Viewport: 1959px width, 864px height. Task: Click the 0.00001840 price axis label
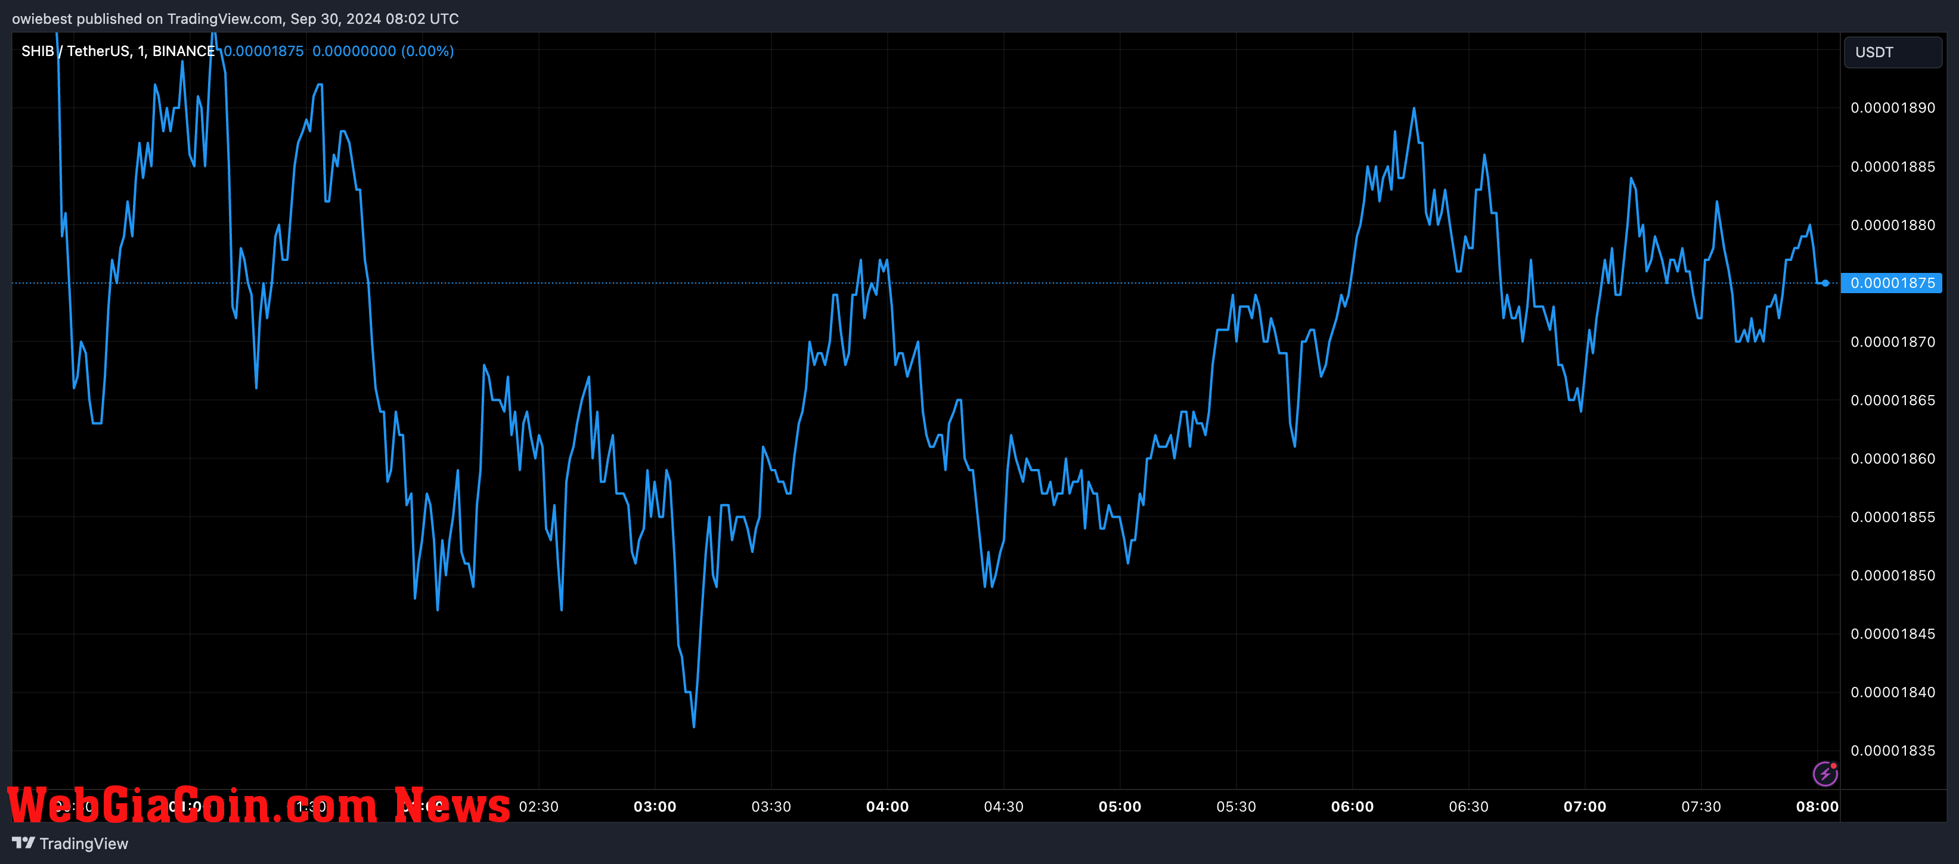[1893, 692]
